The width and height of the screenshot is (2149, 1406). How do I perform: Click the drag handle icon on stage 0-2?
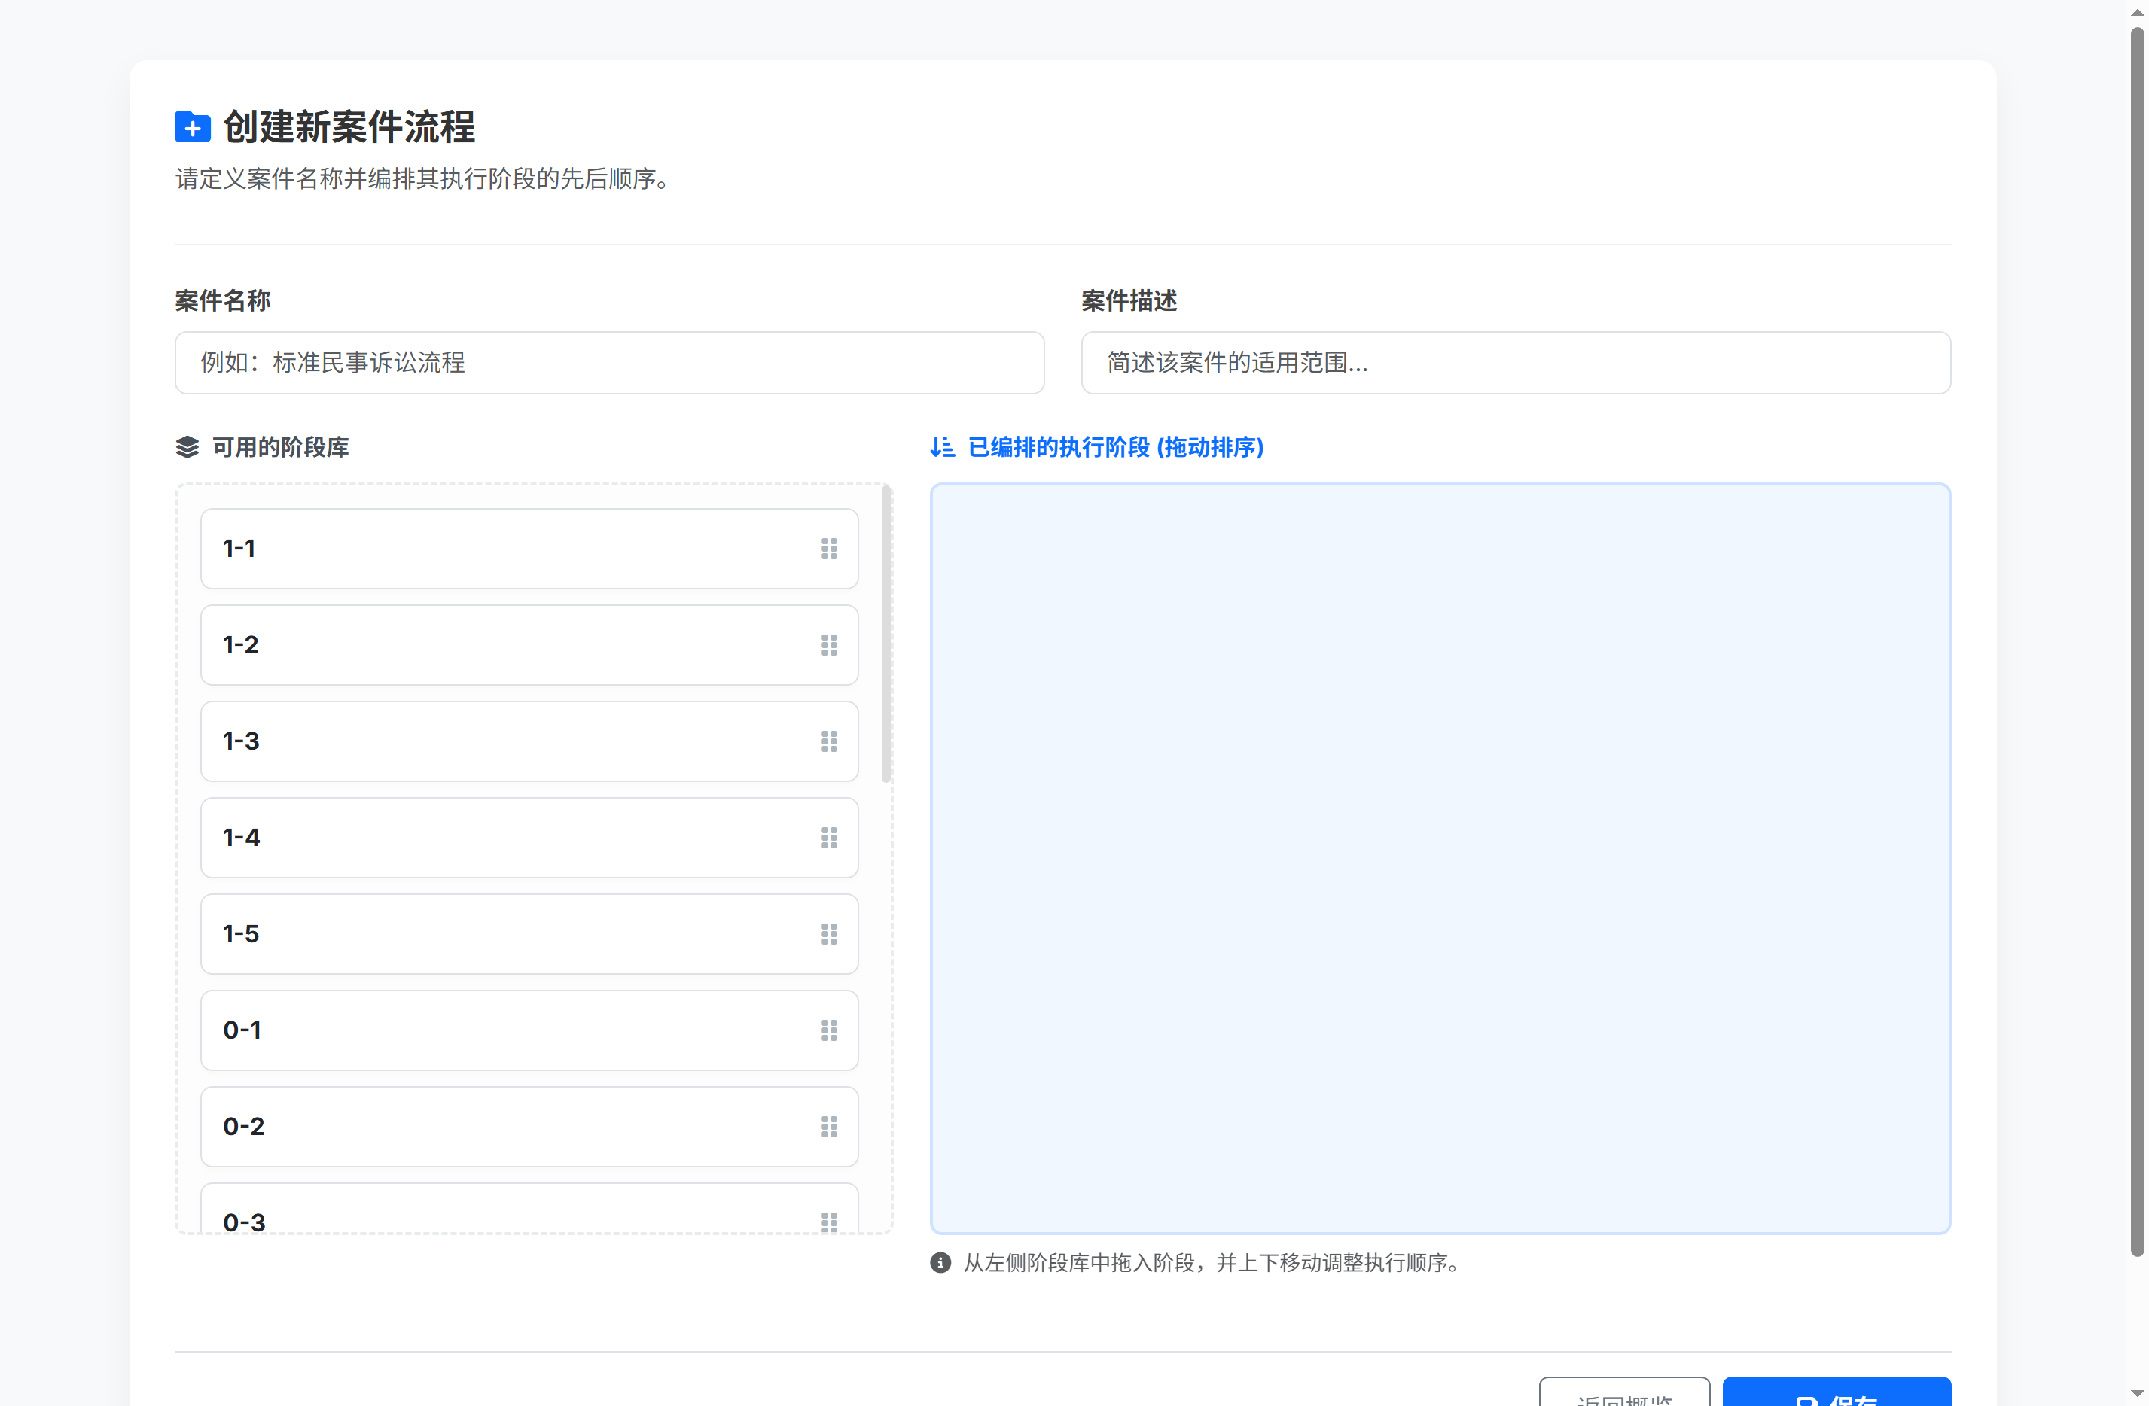[x=830, y=1128]
